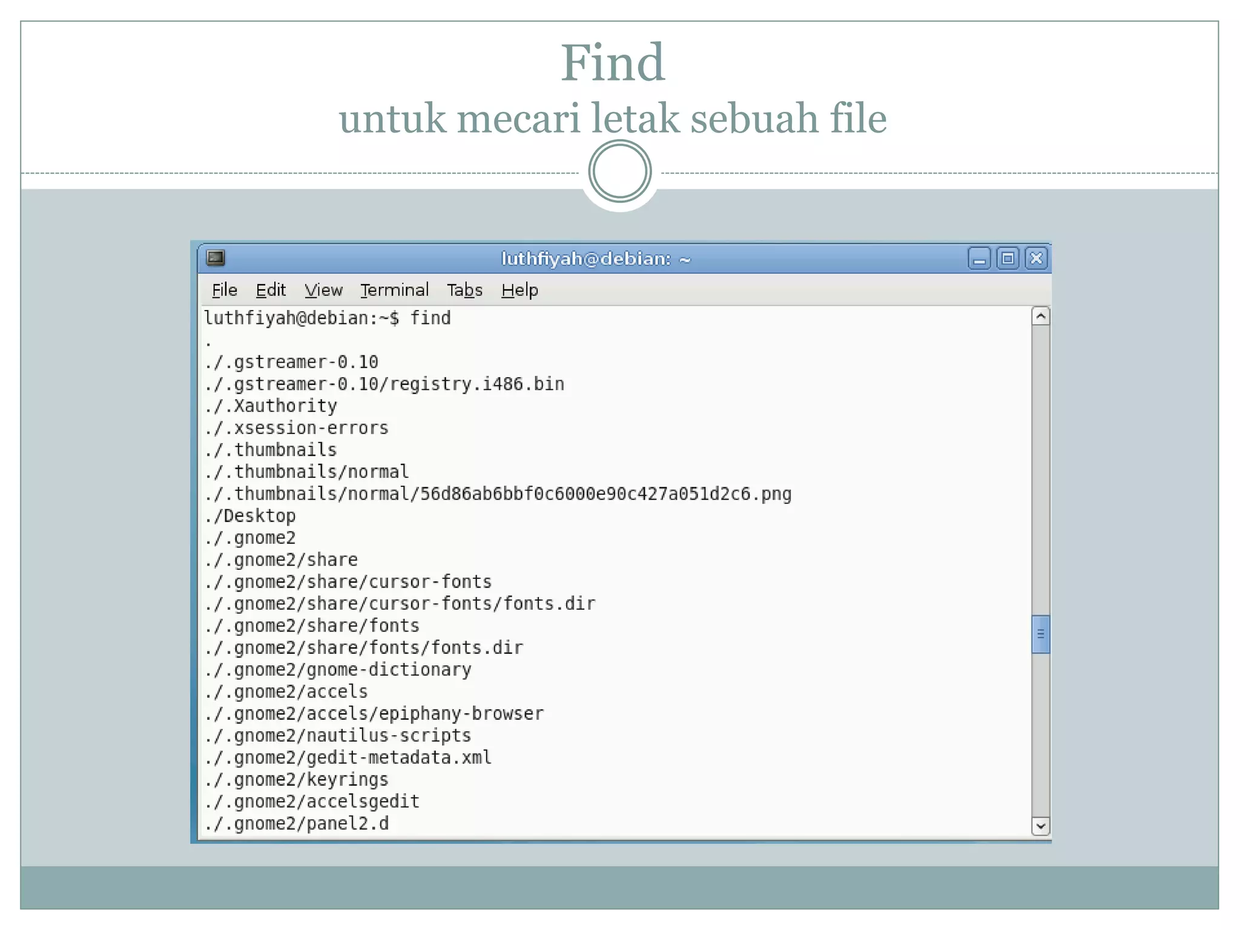
Task: Click the line './.gstreamer-0.10'
Action: [291, 362]
